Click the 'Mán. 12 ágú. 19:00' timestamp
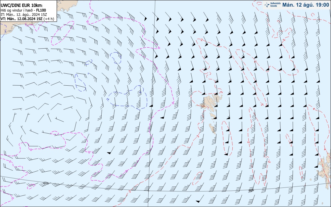This screenshot has height=207, width=331. coord(306,5)
